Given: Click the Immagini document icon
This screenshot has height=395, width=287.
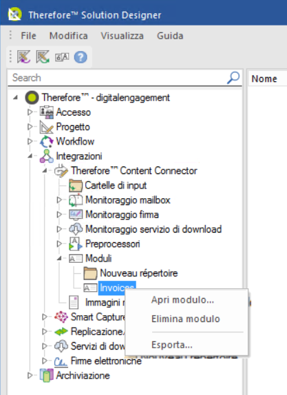Looking at the screenshot, I should pos(74,302).
